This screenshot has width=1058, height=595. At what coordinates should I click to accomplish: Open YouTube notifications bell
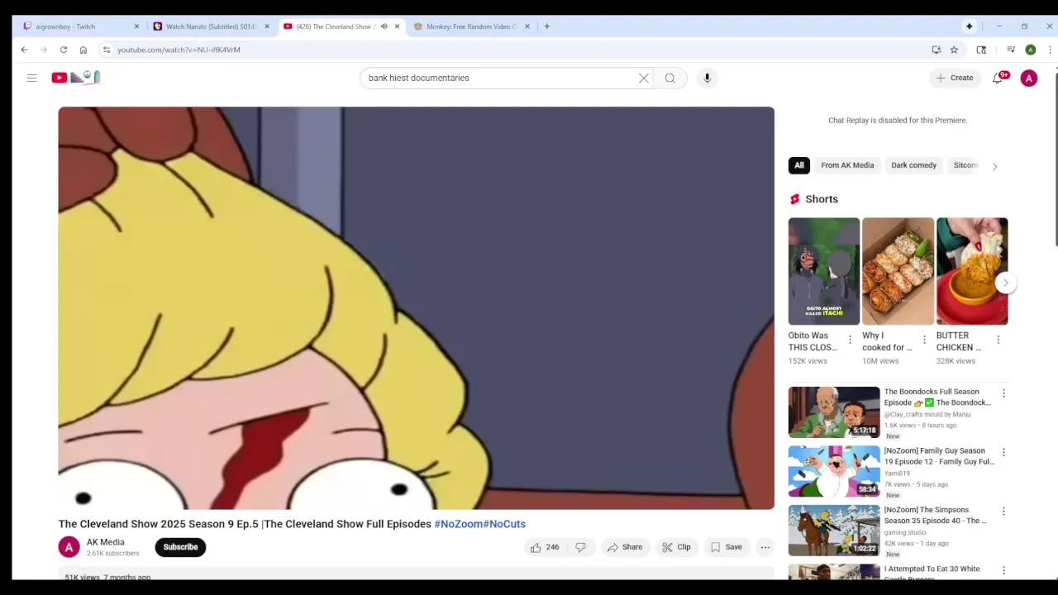coord(998,78)
